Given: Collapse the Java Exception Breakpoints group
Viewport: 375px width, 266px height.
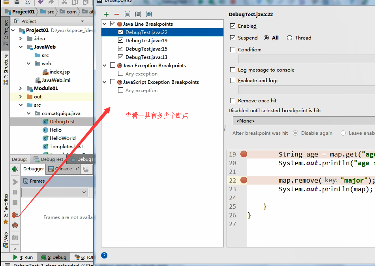Looking at the screenshot, I should pyautogui.click(x=105, y=65).
